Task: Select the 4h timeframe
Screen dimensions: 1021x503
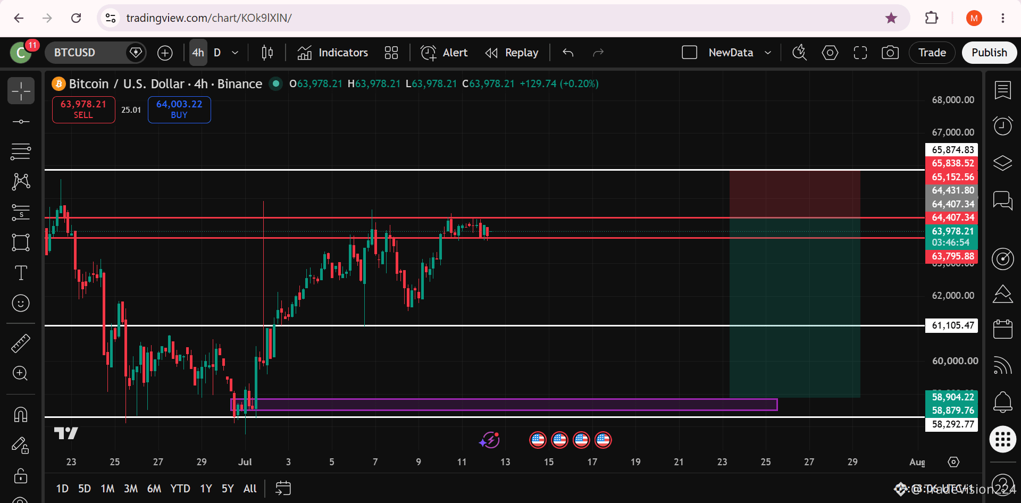Action: (x=198, y=53)
